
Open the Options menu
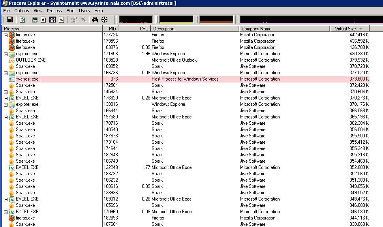pos(21,11)
